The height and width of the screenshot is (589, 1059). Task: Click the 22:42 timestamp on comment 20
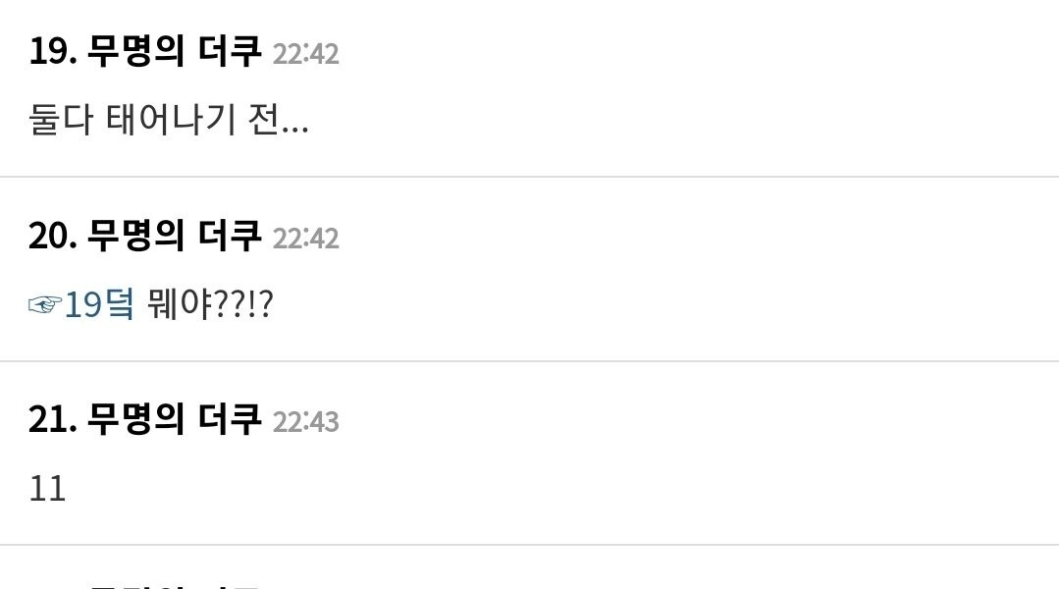pyautogui.click(x=306, y=238)
